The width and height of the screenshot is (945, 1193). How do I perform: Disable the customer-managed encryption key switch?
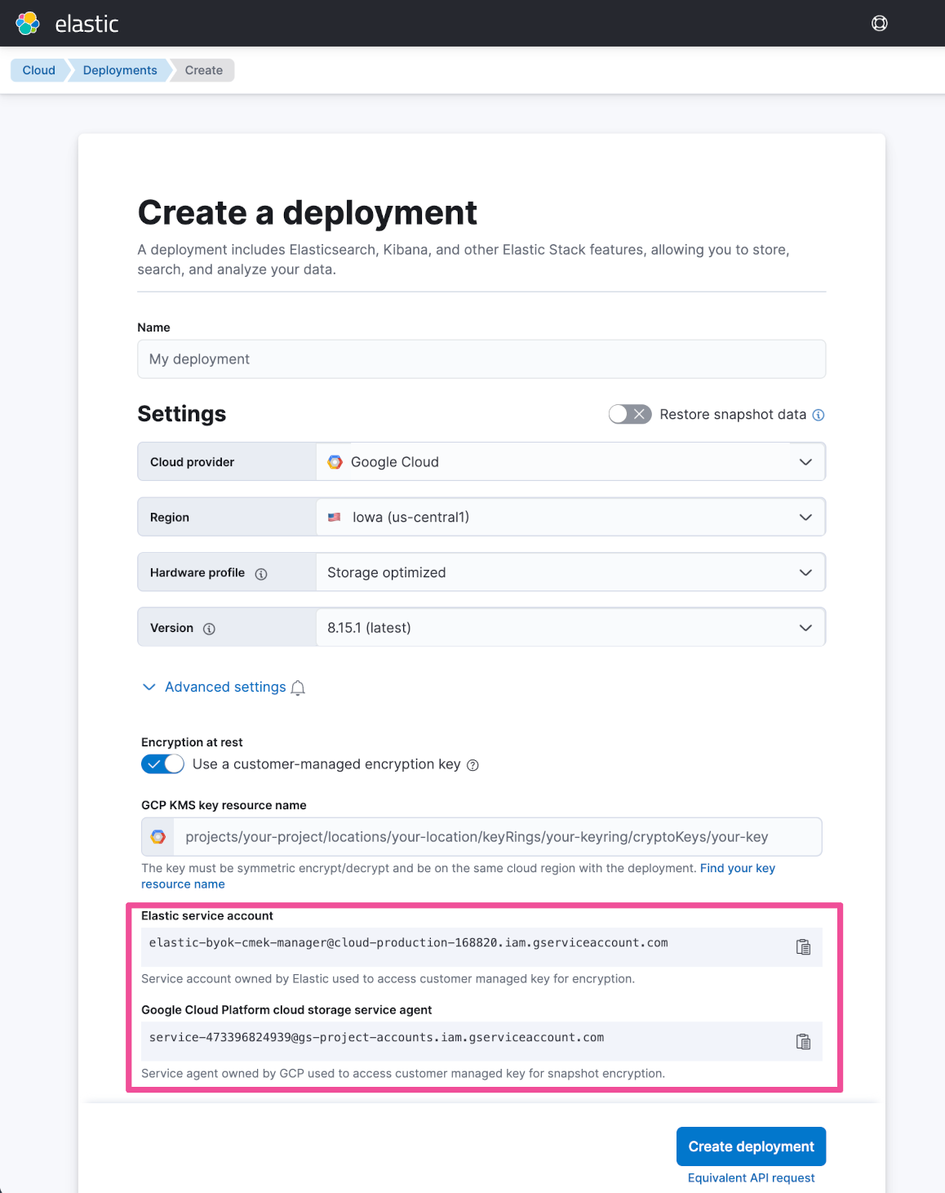coord(162,764)
